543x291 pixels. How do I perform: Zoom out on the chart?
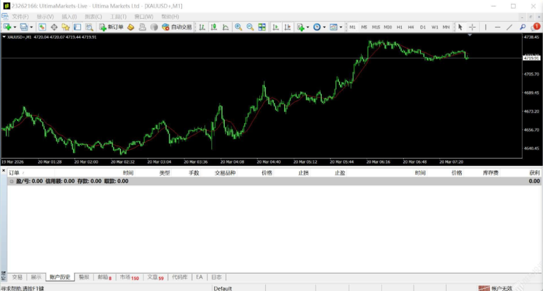tap(250, 27)
